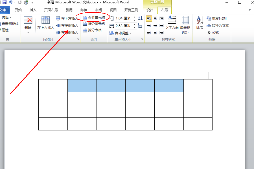Switch to the 设计 table tools tab
The image size is (254, 169).
[150, 10]
